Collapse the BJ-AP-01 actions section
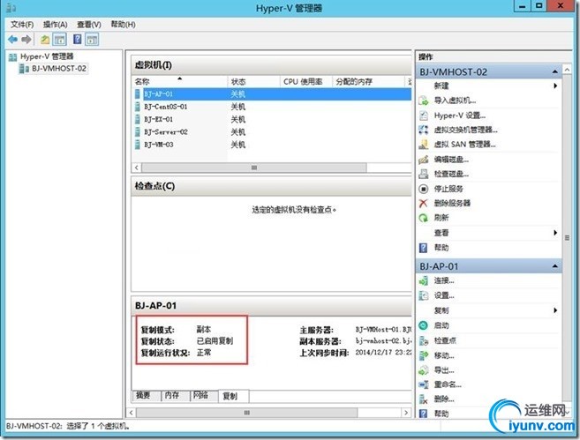The height and width of the screenshot is (440, 580). coord(555,266)
